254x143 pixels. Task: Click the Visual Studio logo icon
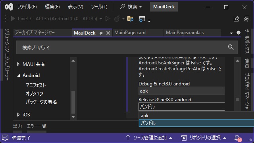click(9, 7)
